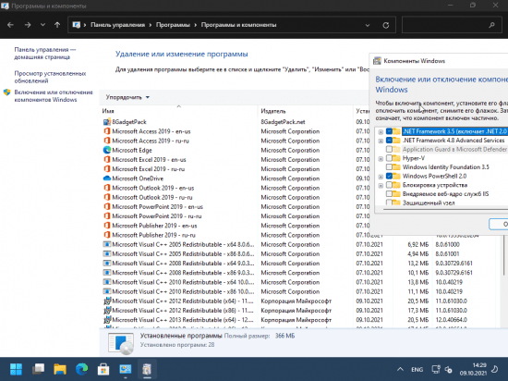Open the 'Упорядочить' dropdown menu
Image resolution: width=508 pixels, height=381 pixels.
click(x=127, y=97)
